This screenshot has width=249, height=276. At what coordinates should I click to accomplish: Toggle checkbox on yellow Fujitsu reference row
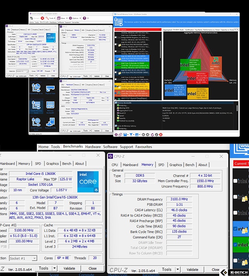tap(116, 87)
